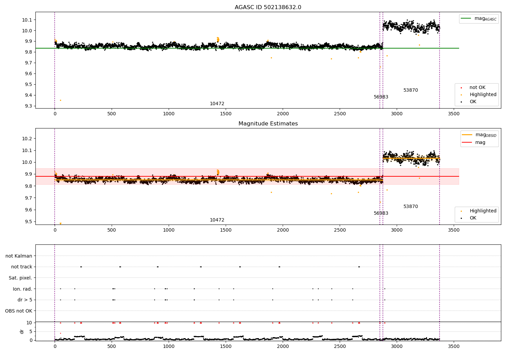The height and width of the screenshot is (354, 506).
Task: Click the '10.2' y-tick label of middle plot
Action: pyautogui.click(x=27, y=139)
